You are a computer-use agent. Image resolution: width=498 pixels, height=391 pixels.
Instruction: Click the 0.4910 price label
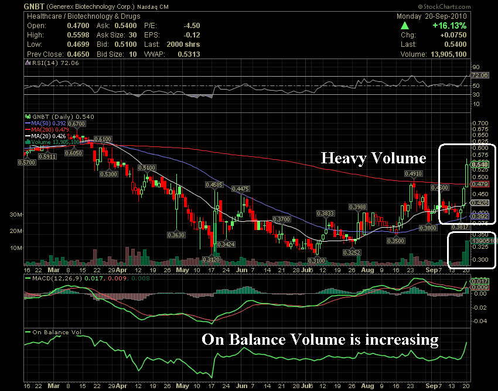tap(413, 174)
